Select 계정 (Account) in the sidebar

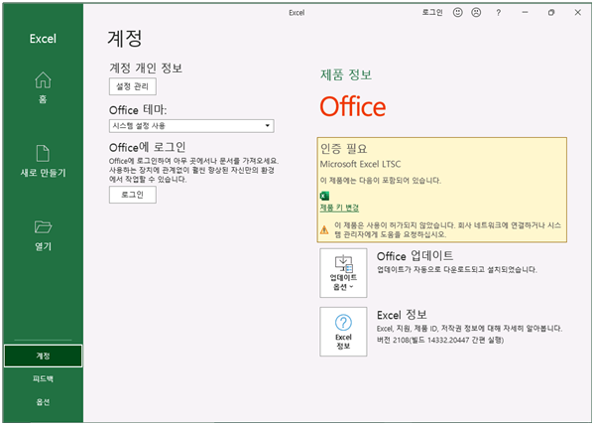43,355
